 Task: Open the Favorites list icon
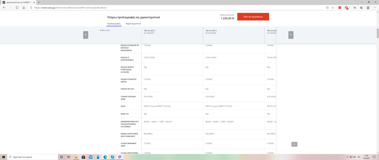[355, 8]
